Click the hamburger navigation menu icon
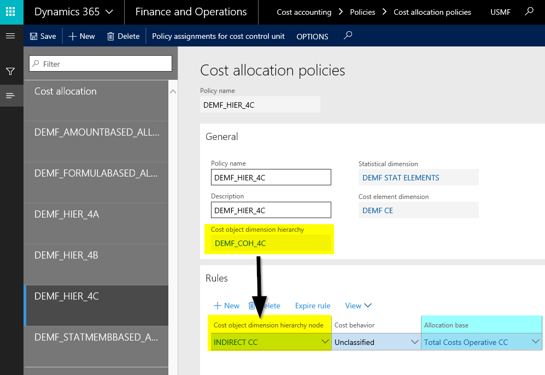Screen dimensions: 545x375 coord(10,36)
